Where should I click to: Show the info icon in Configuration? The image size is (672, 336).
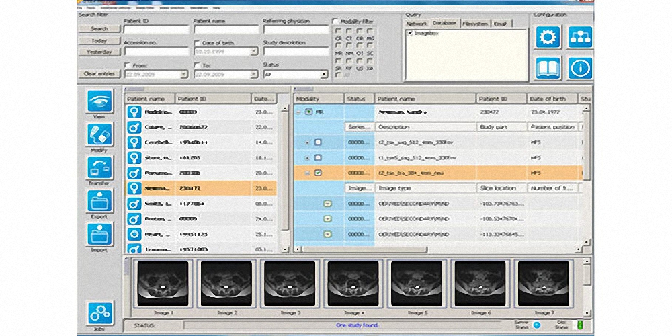click(x=580, y=68)
